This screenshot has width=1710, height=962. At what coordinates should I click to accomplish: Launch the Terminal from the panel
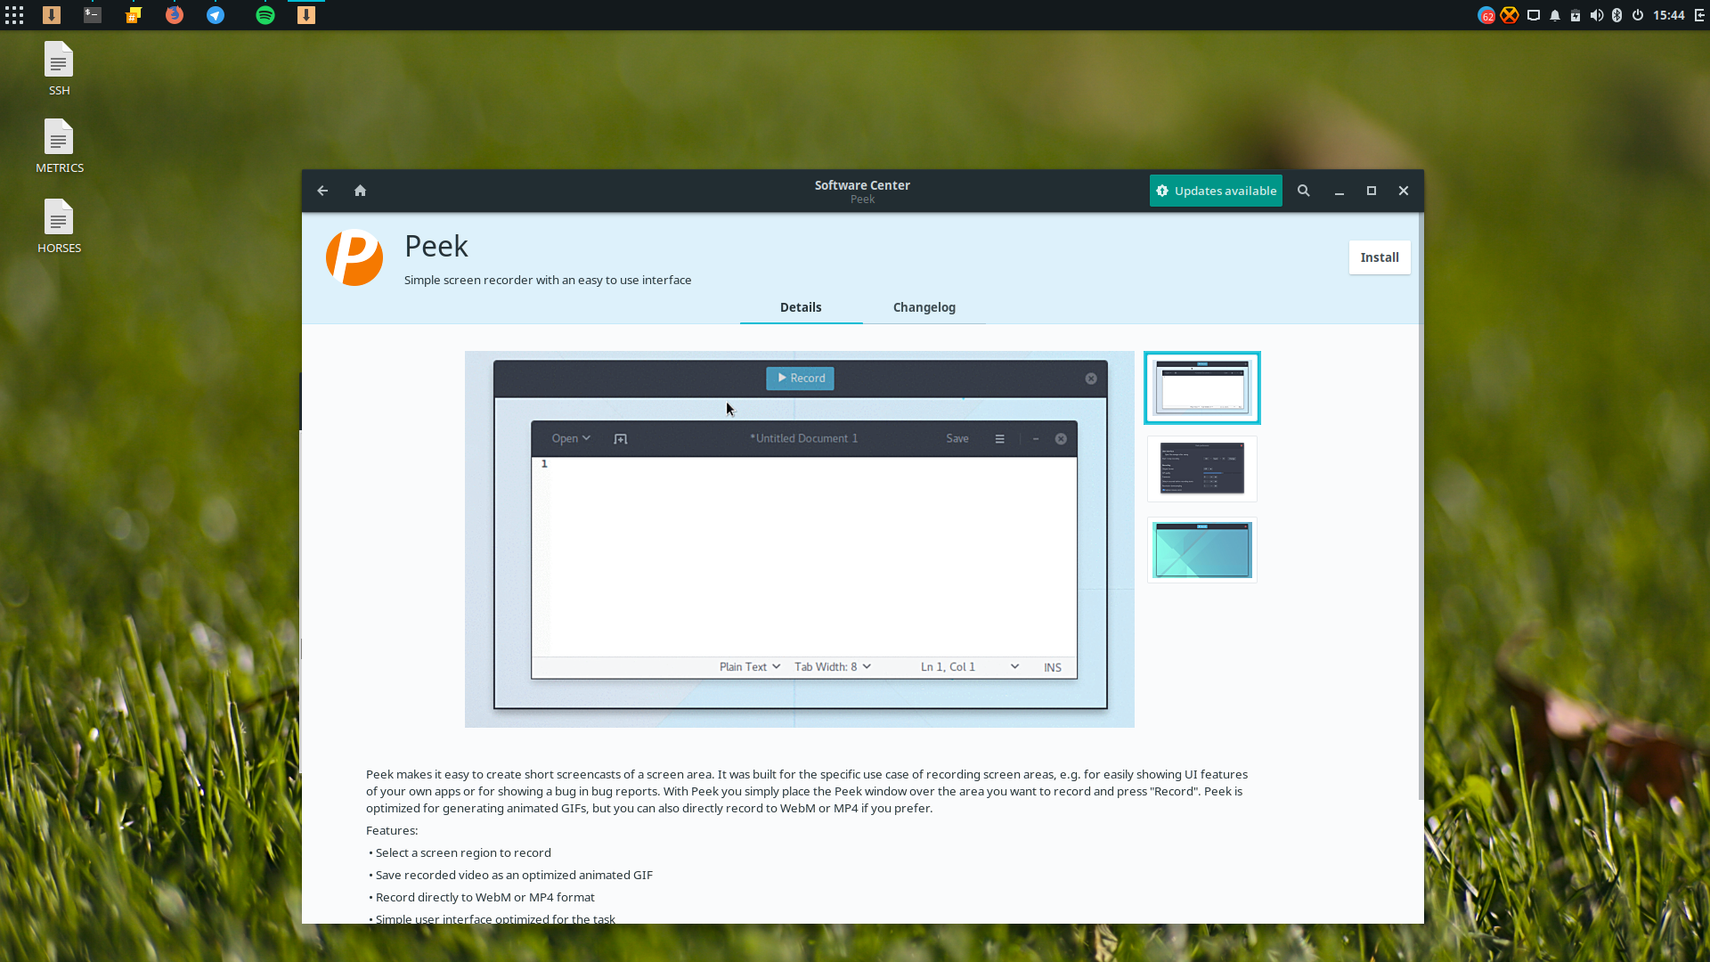[x=93, y=15]
